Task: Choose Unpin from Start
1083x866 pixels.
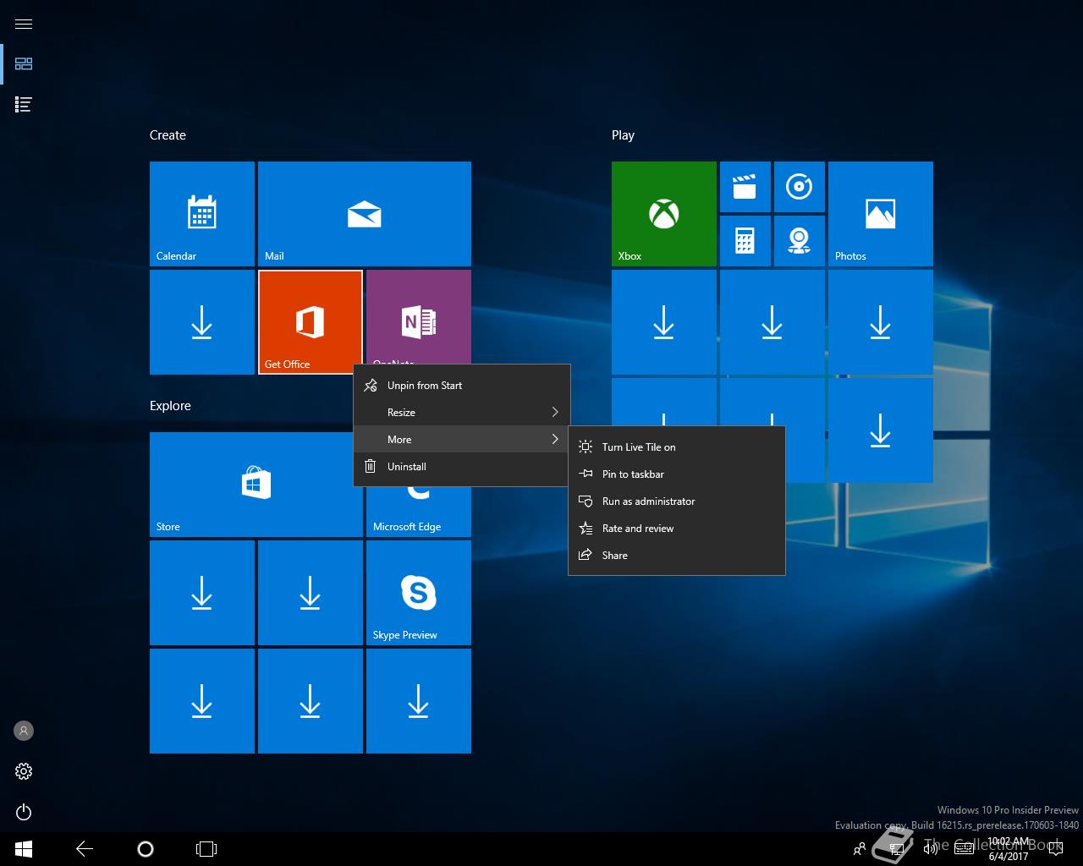Action: pos(461,386)
